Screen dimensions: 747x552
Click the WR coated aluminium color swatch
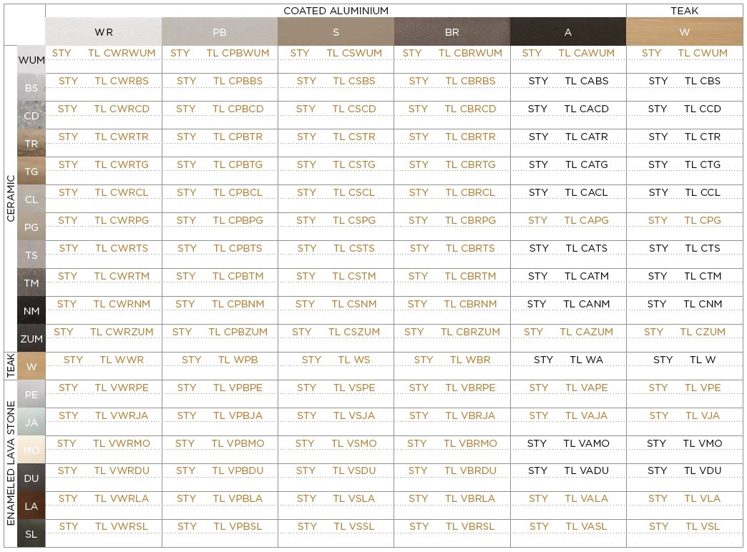pos(103,31)
